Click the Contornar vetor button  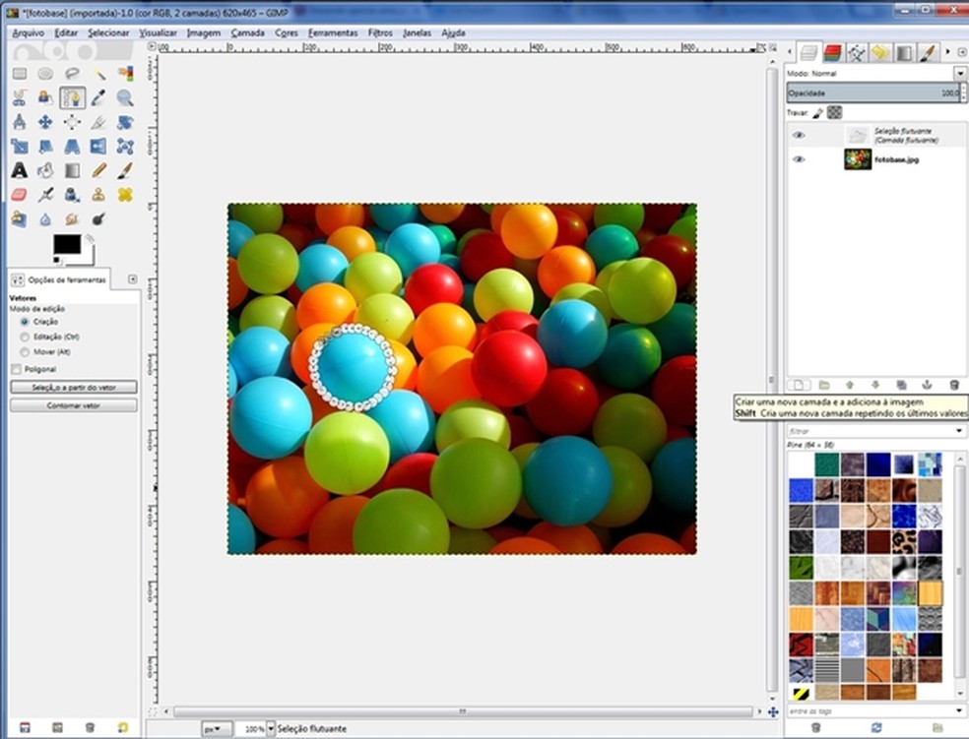(x=74, y=405)
